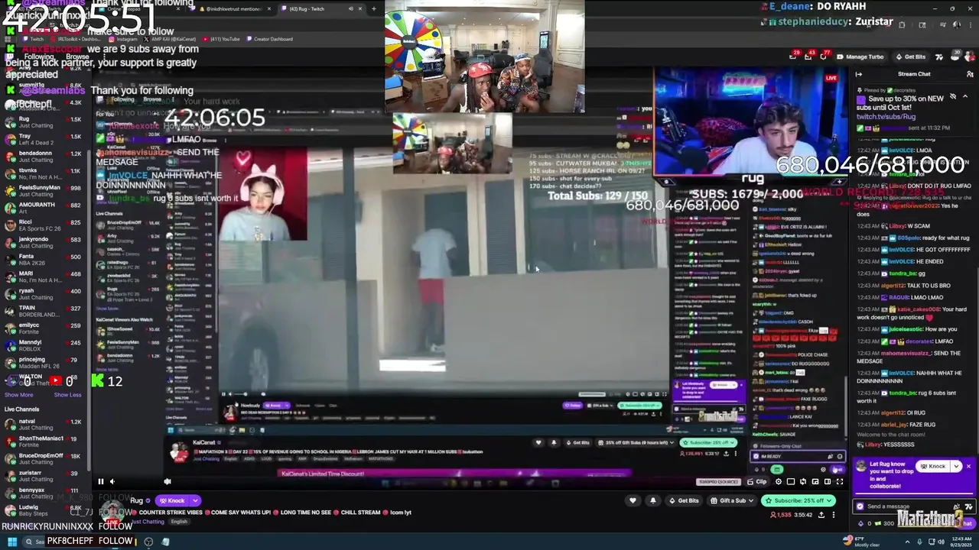Open inbox notifications with badge 43
The width and height of the screenshot is (979, 550).
808,56
